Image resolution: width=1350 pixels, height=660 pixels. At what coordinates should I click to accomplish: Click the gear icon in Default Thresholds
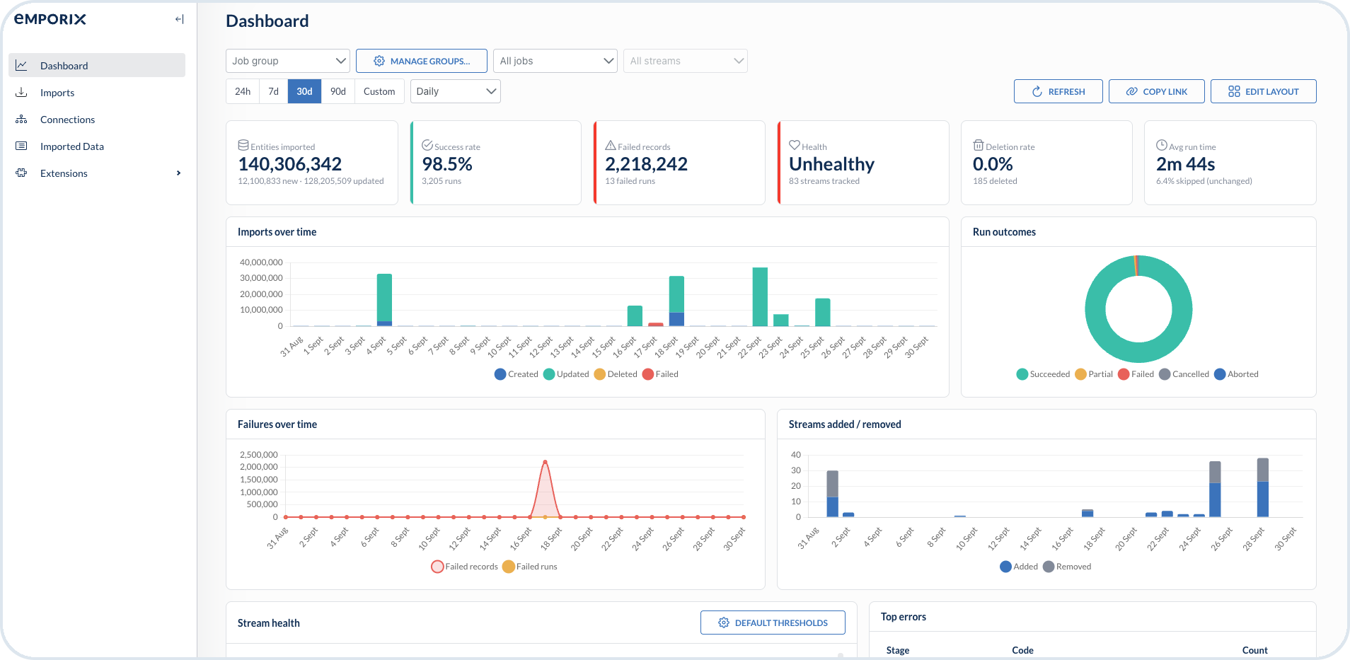pyautogui.click(x=724, y=623)
